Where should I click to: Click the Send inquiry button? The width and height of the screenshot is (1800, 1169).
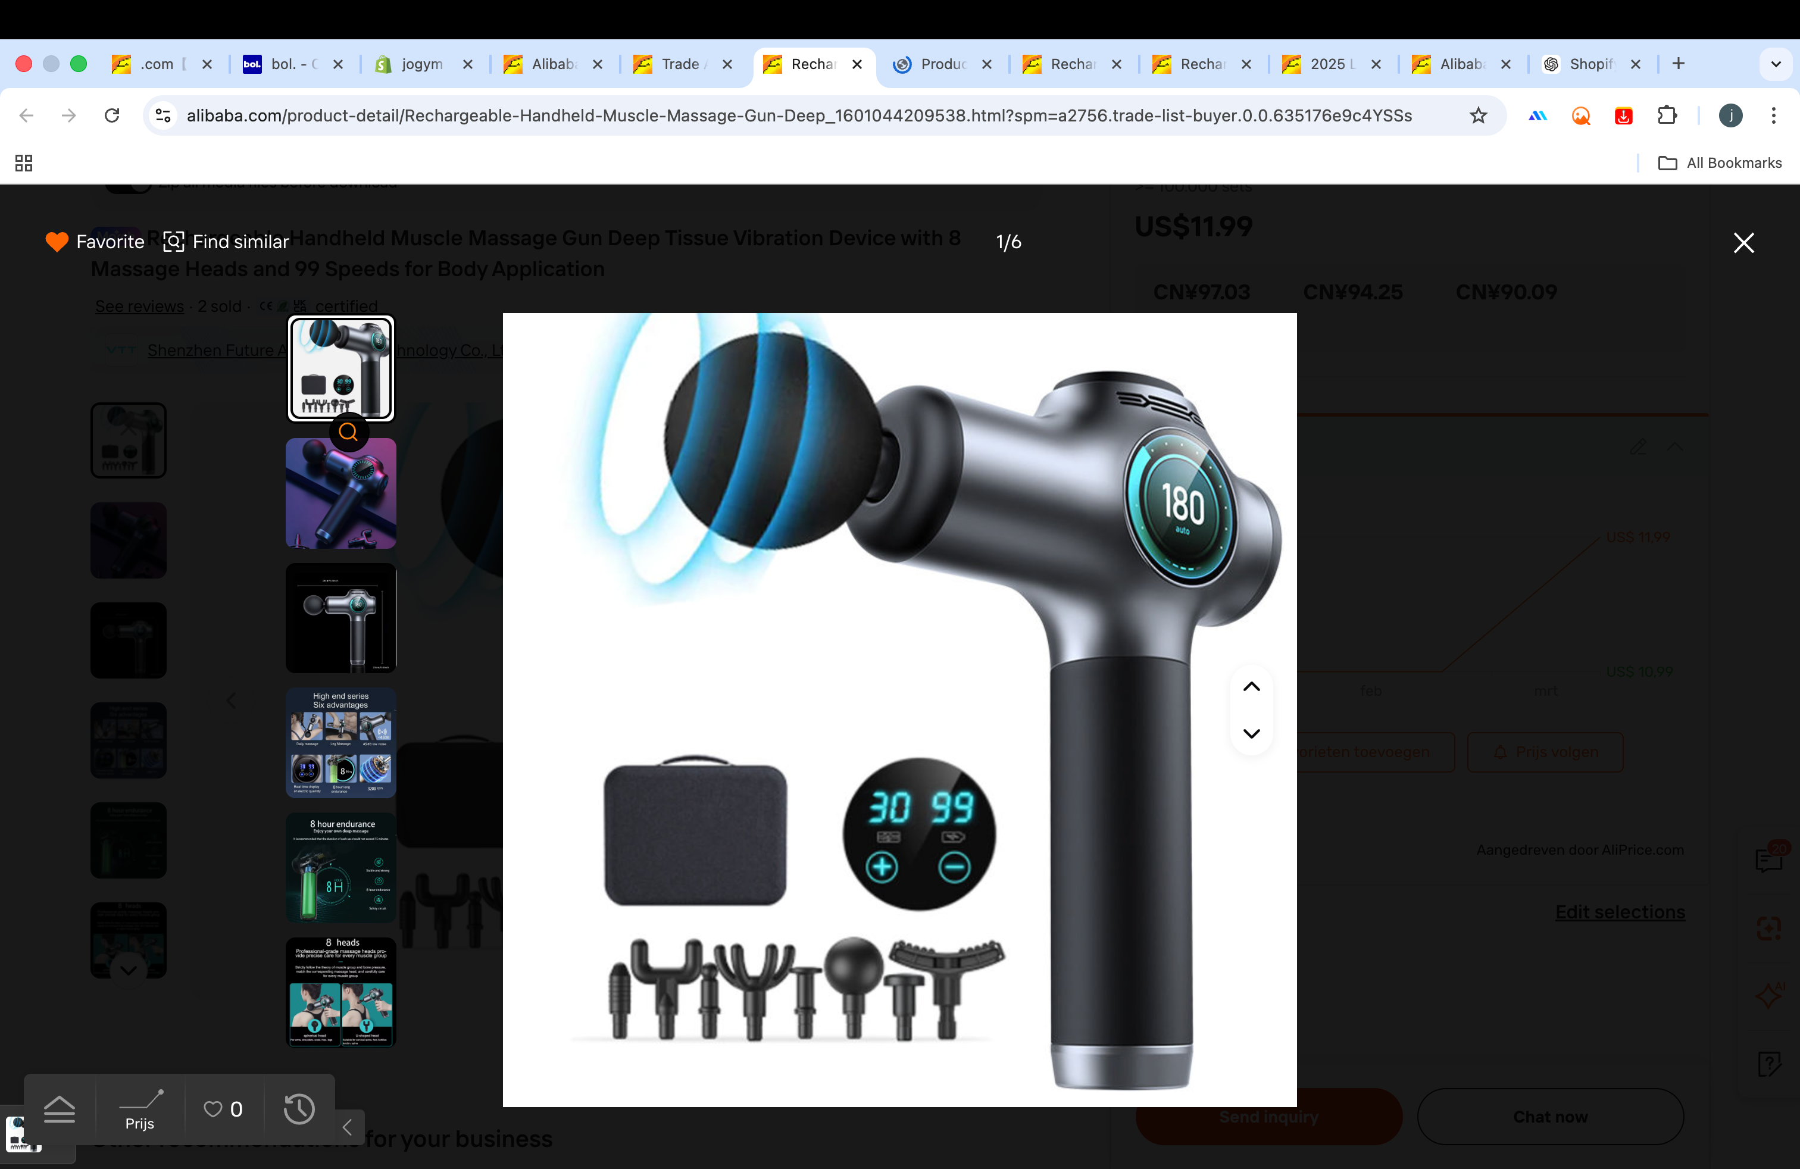[1268, 1116]
